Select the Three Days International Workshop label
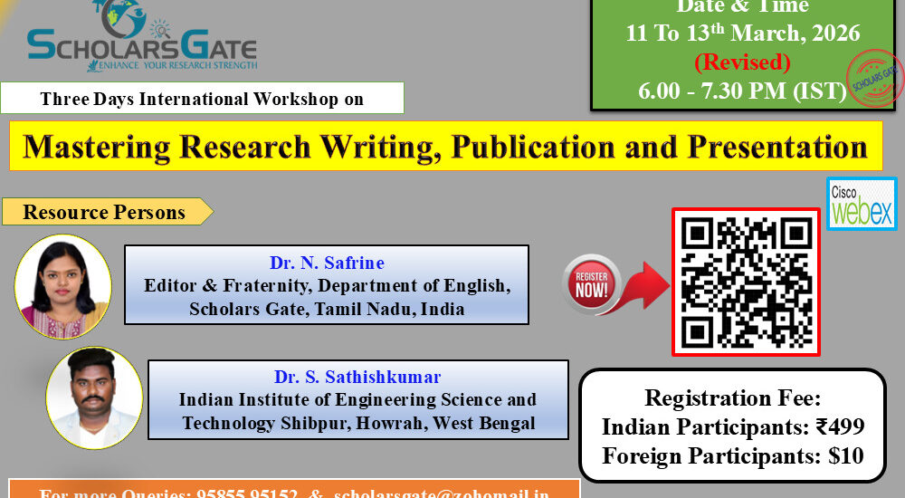Viewport: 905px width, 498px height. tap(202, 99)
